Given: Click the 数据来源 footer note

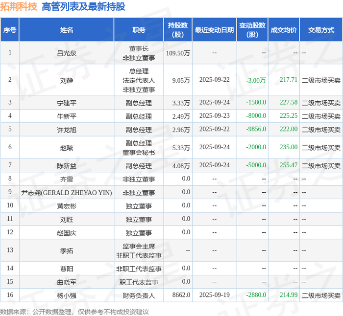Looking at the screenshot, I should pos(74,312).
